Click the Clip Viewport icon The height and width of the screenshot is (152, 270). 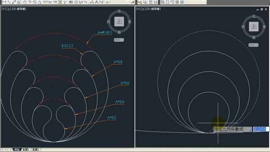point(182,2)
